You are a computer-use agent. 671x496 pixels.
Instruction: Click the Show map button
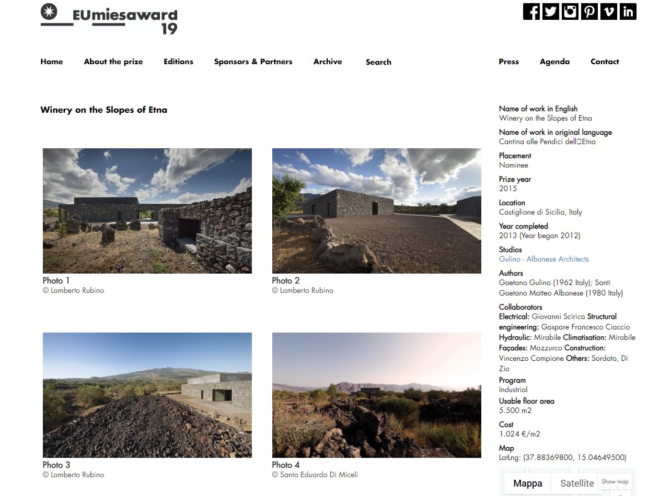(x=615, y=481)
